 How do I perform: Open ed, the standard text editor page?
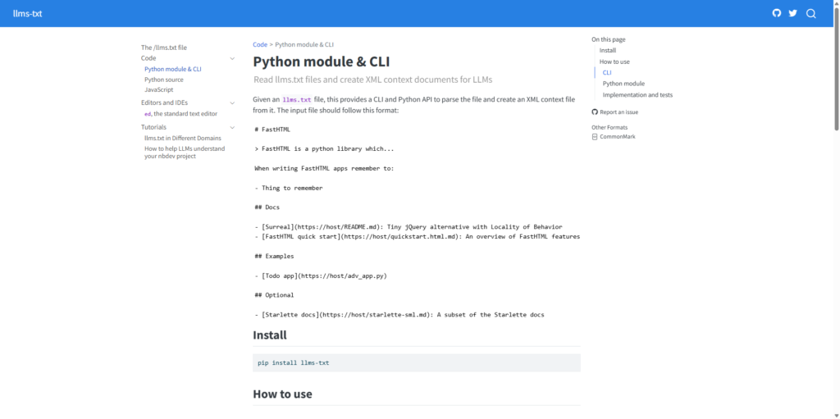click(180, 114)
